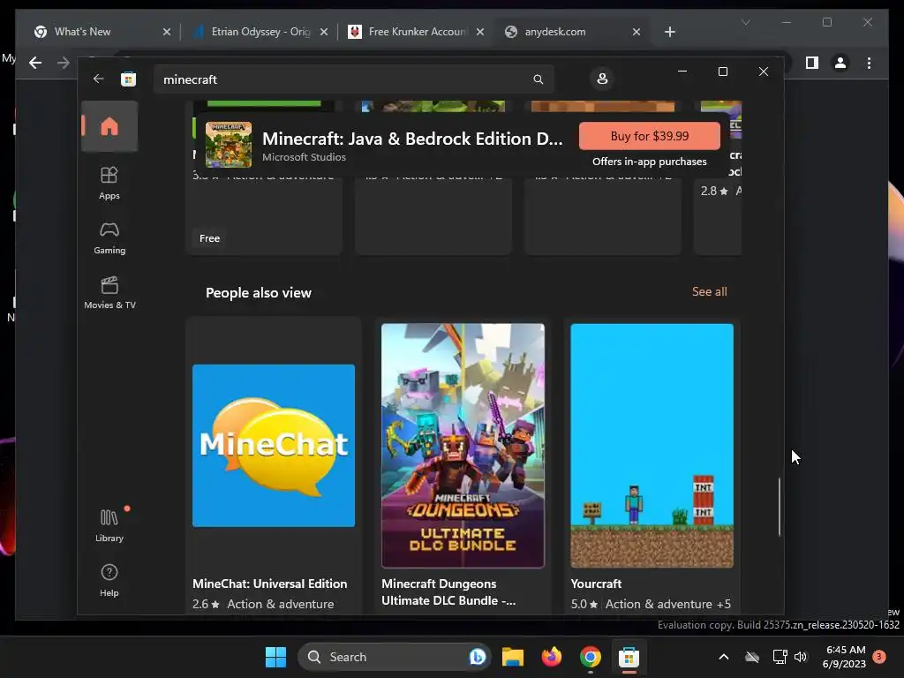Buy Minecraft for $39.99
Viewport: 904px width, 678px height.
coord(649,136)
